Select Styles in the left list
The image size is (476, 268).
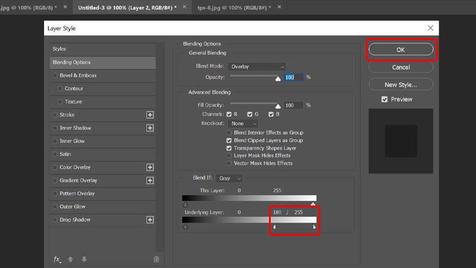(102, 49)
